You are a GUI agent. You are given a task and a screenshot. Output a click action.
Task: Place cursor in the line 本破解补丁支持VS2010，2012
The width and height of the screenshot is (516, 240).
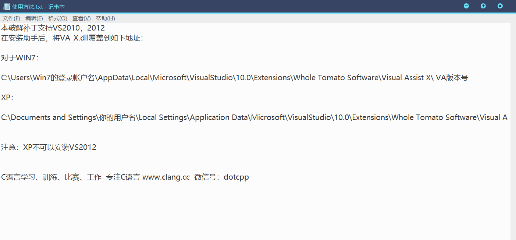53,28
